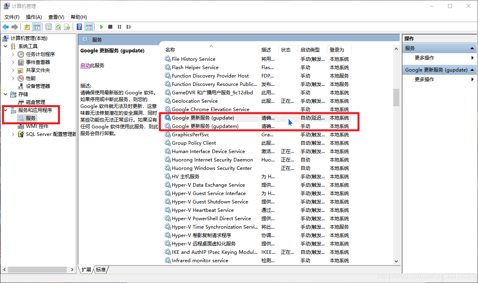The height and width of the screenshot is (283, 478).
Task: Click the 设备管理器 tree icon
Action: [21, 86]
